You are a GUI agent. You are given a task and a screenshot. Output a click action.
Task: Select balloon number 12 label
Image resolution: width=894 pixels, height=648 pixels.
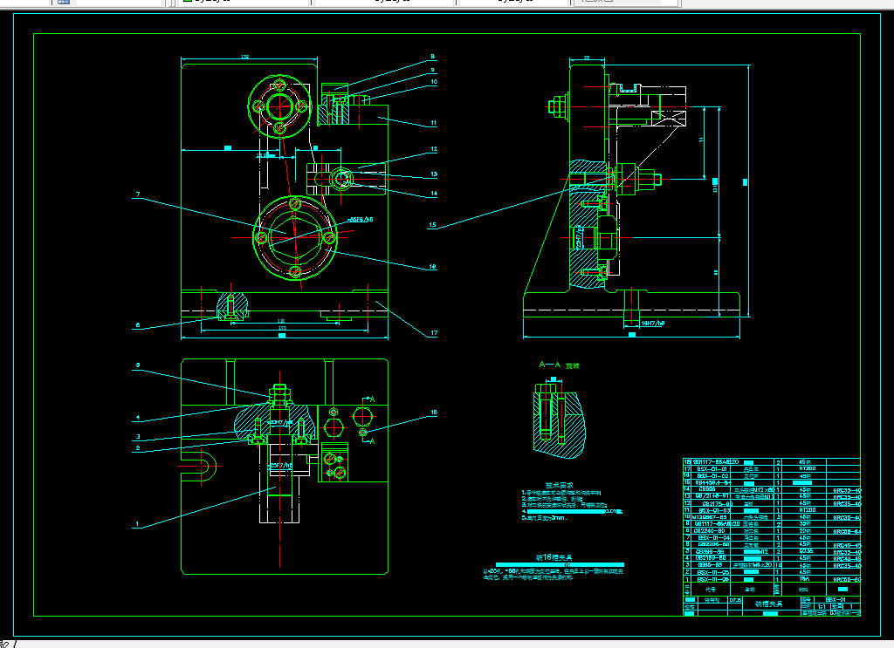pos(434,148)
